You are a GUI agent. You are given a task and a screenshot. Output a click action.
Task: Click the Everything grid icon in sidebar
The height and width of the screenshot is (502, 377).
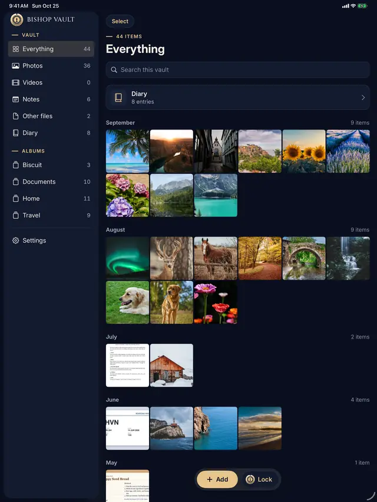pyautogui.click(x=15, y=49)
